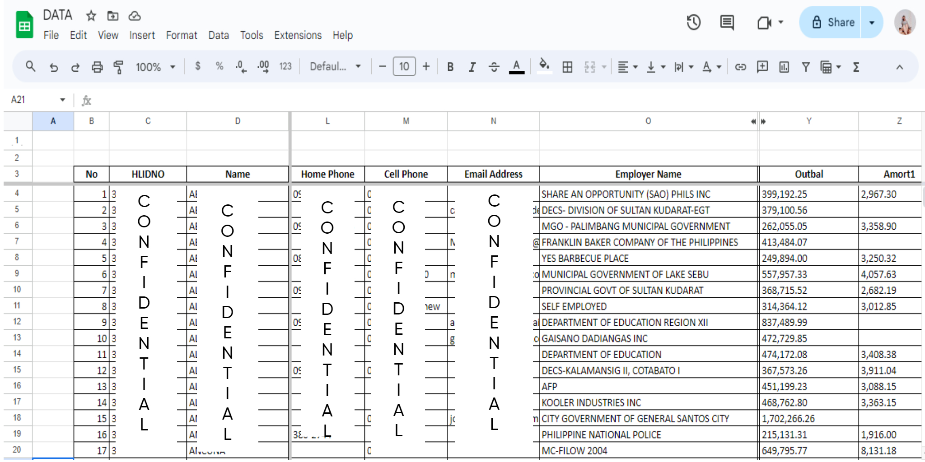Open the number format 123 menu
The image size is (925, 462).
tap(285, 66)
